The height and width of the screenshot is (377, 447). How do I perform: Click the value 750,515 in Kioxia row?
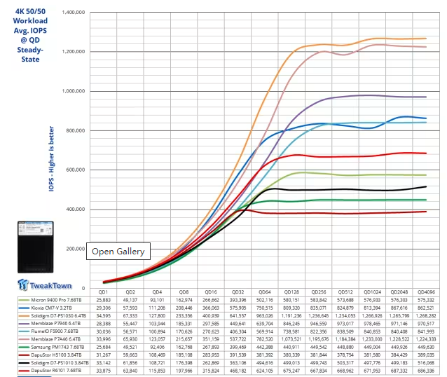[265, 308]
